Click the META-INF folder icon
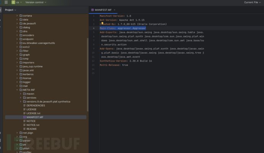This screenshot has width=264, height=153. point(21,90)
